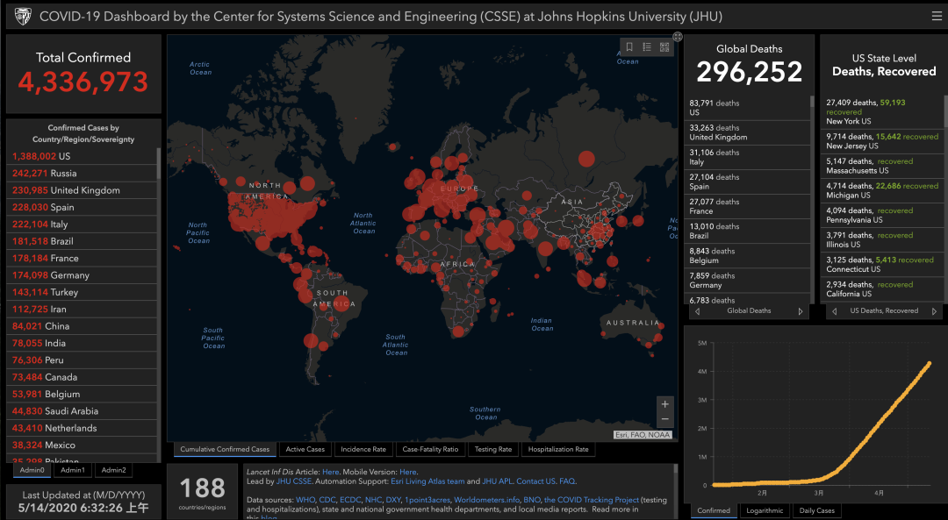Zoom out on the map with minus button
This screenshot has width=948, height=520.
tap(665, 419)
